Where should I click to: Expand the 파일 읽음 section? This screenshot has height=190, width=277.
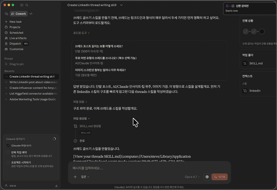click(x=80, y=102)
